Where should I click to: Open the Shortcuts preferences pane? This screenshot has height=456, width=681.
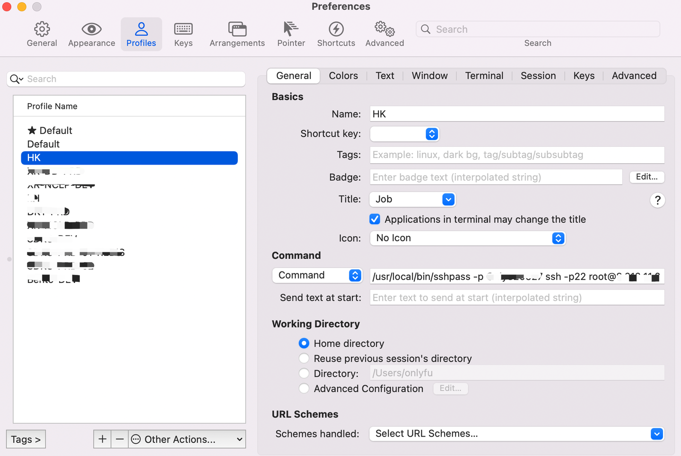pyautogui.click(x=336, y=34)
